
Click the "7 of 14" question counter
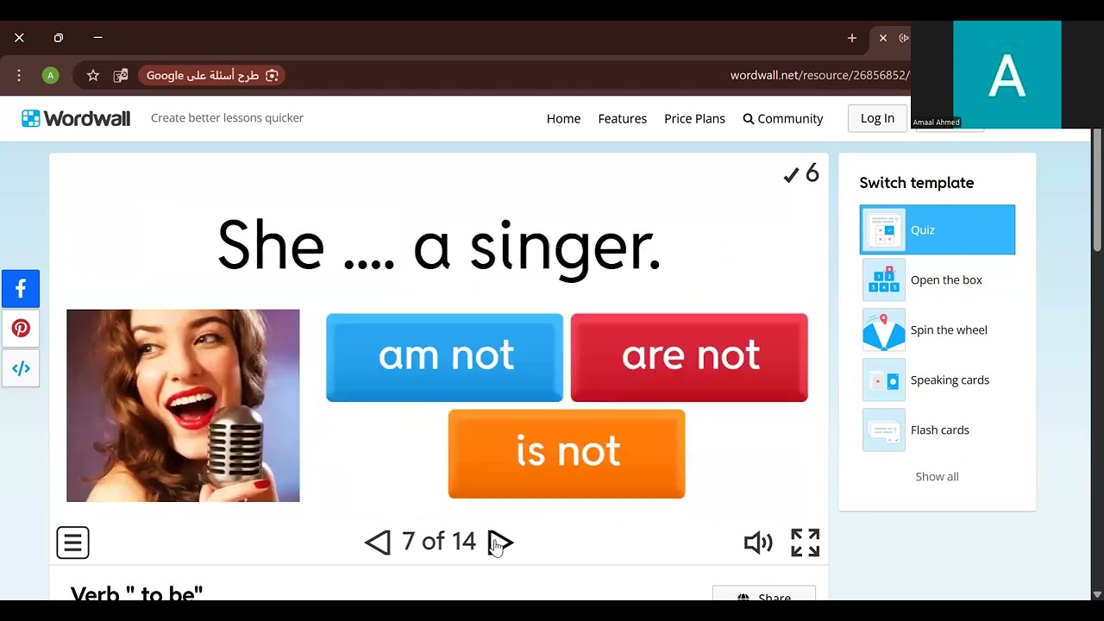439,542
